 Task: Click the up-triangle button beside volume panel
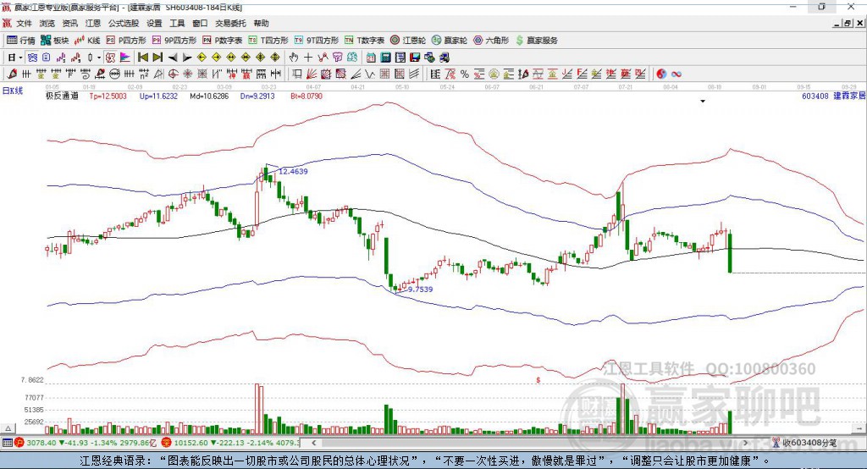(x=8, y=428)
